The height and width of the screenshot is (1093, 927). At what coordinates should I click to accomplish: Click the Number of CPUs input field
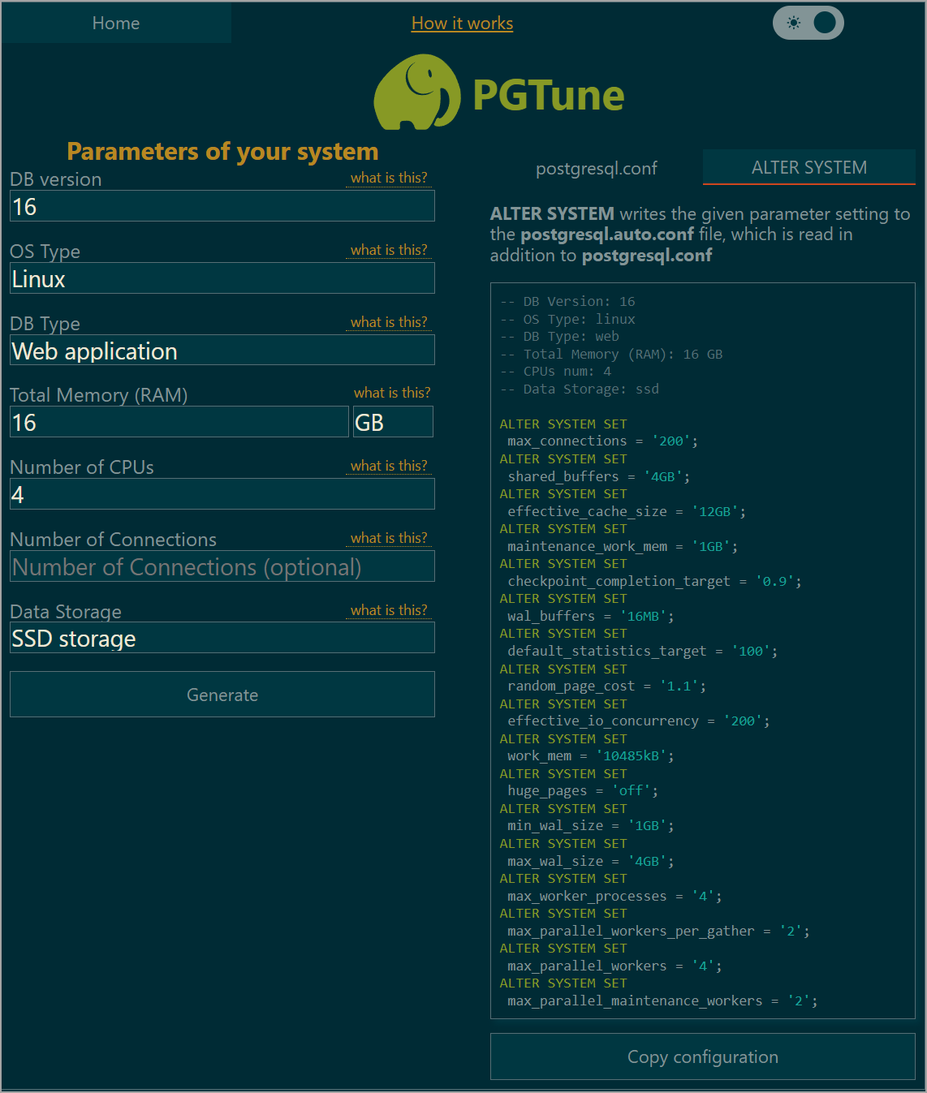coord(222,494)
